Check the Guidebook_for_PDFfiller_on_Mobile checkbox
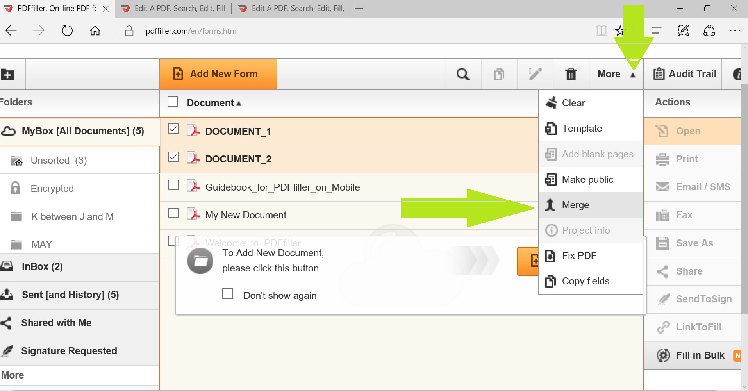Viewport: 748px width, 391px height. pyautogui.click(x=173, y=185)
